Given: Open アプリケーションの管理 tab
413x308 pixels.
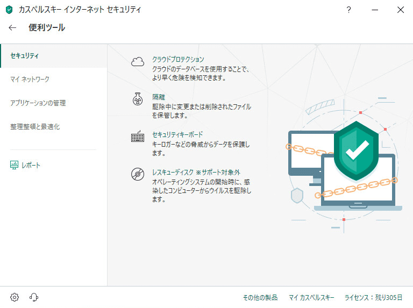Looking at the screenshot, I should pyautogui.click(x=54, y=103).
